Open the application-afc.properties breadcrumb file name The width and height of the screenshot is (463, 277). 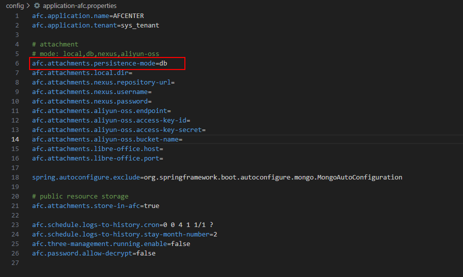click(80, 6)
